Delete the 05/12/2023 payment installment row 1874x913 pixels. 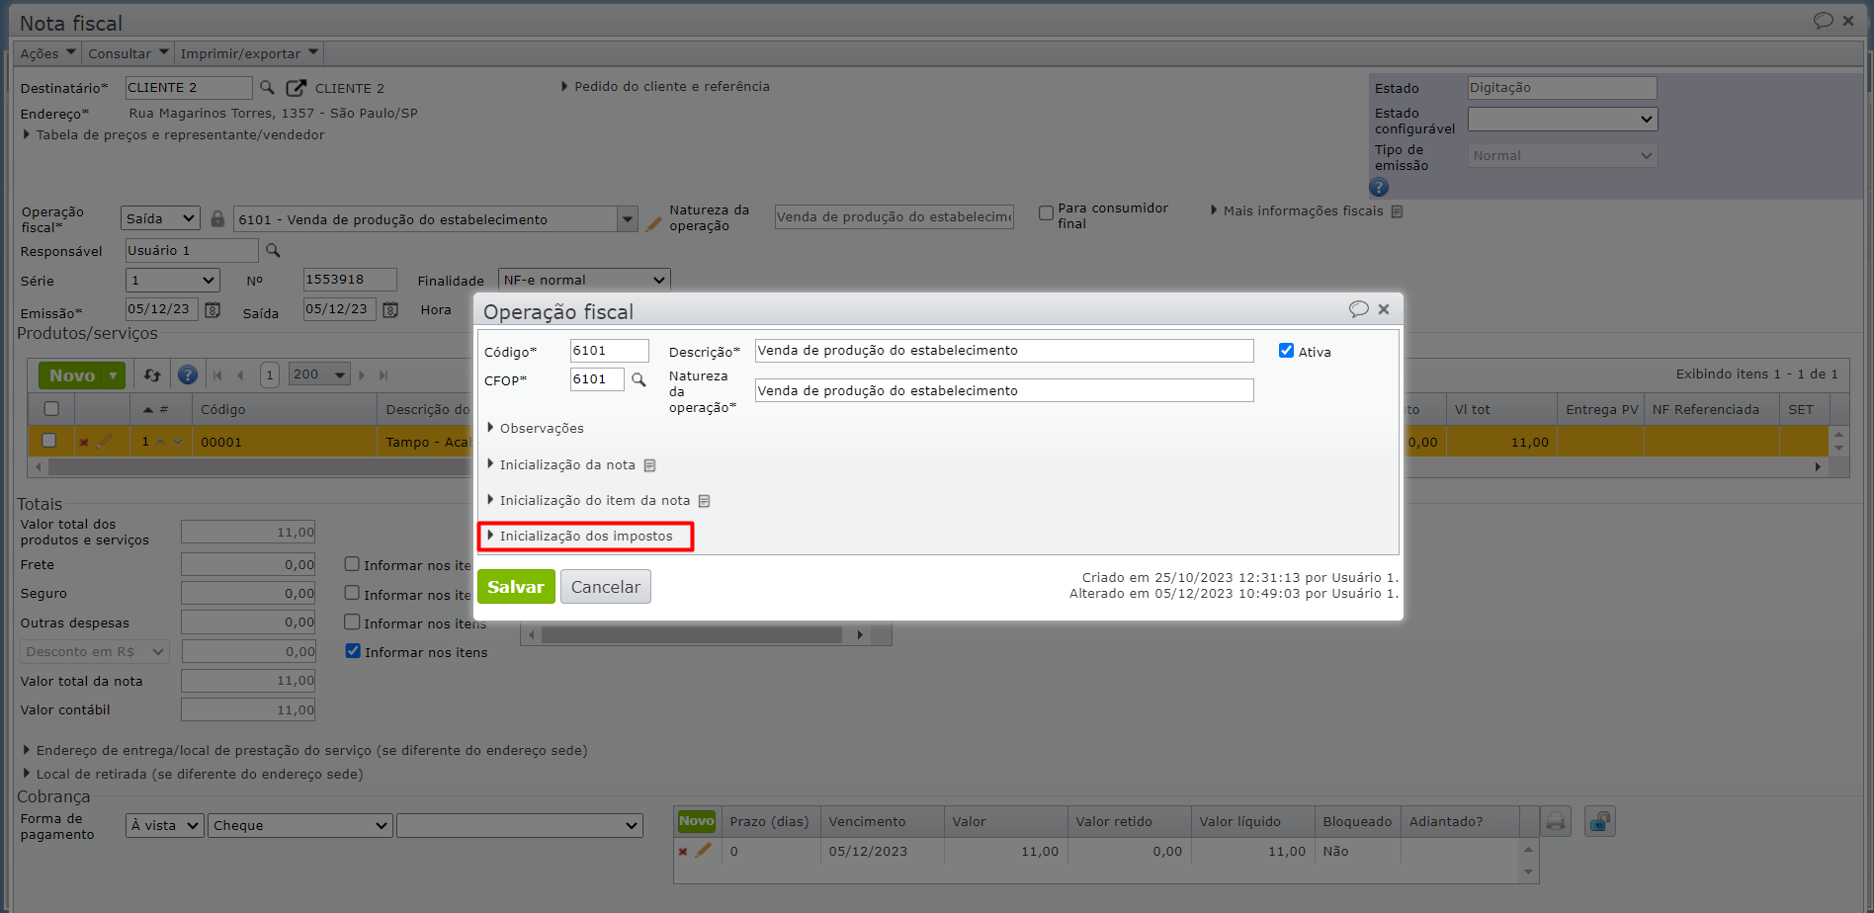(x=683, y=852)
